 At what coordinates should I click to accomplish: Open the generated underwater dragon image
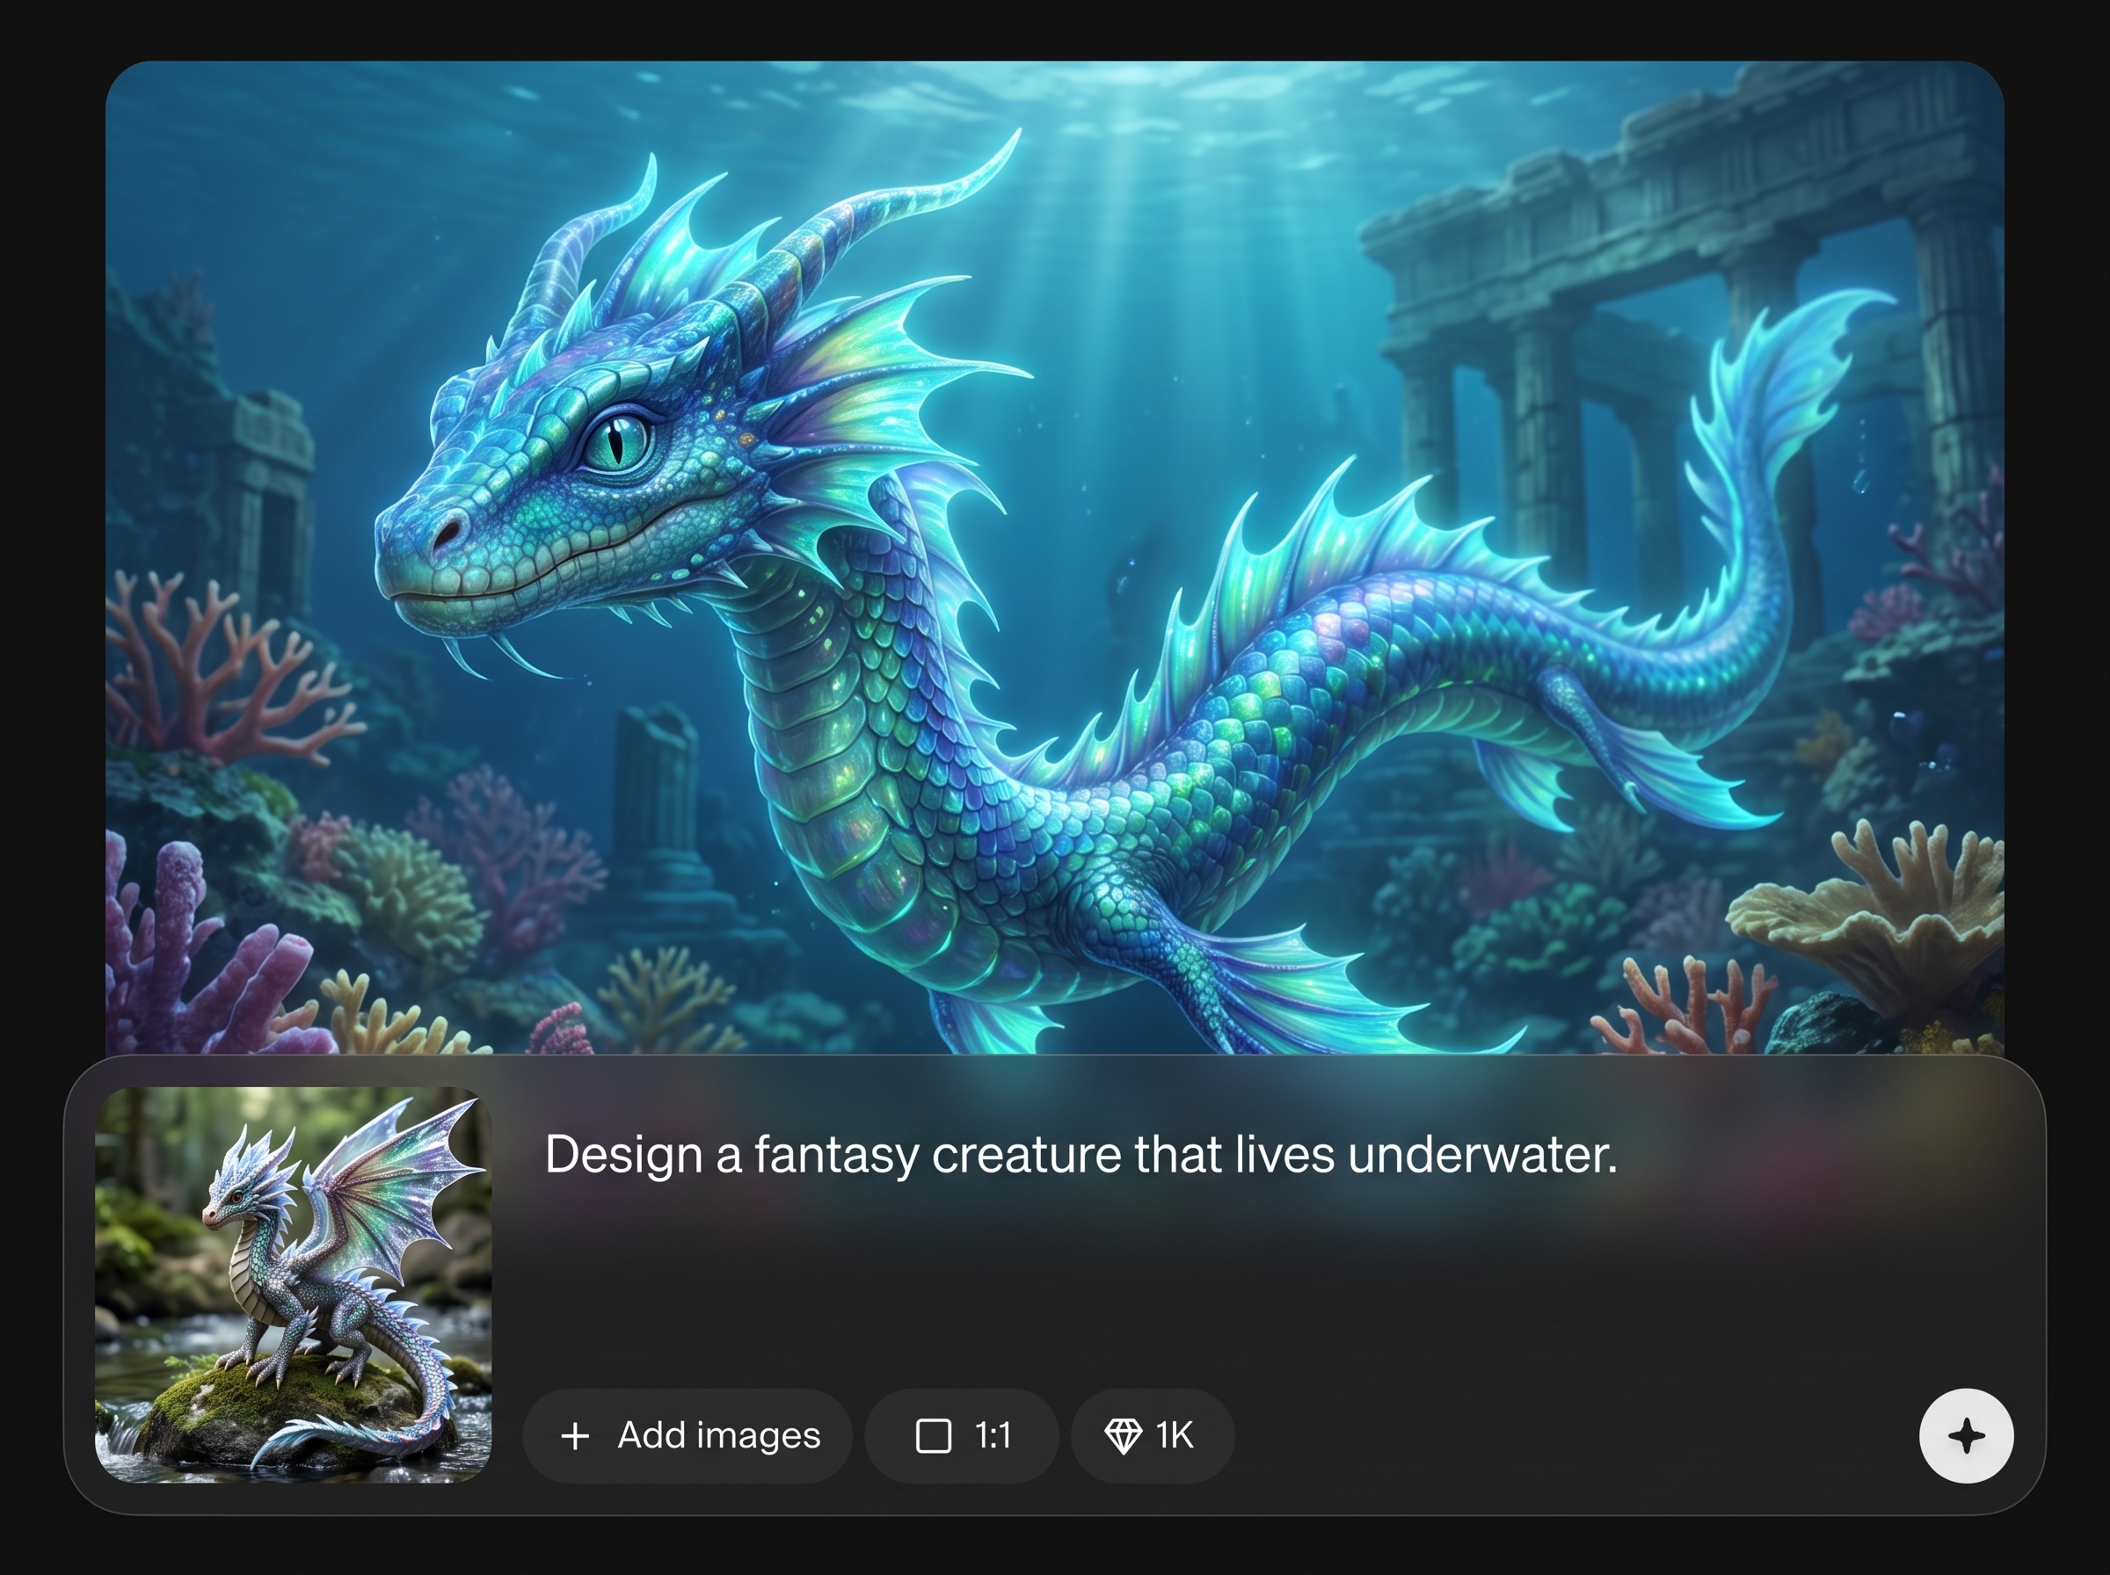[1054, 558]
